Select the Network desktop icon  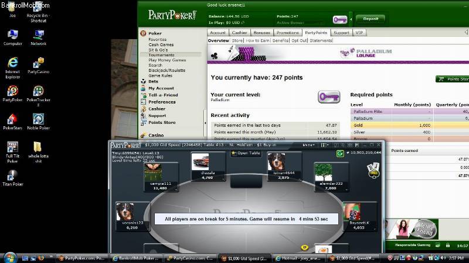tap(38, 37)
